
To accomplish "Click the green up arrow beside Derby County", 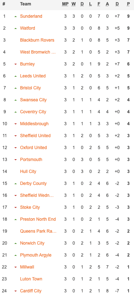I will click(16, 184).
